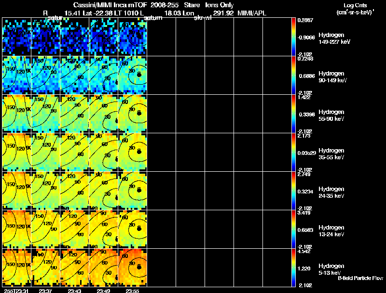Open the 5-13 keV image at 23:49

pos(103,268)
